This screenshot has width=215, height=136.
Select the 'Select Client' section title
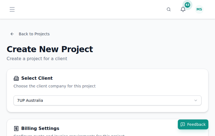[x=37, y=78]
